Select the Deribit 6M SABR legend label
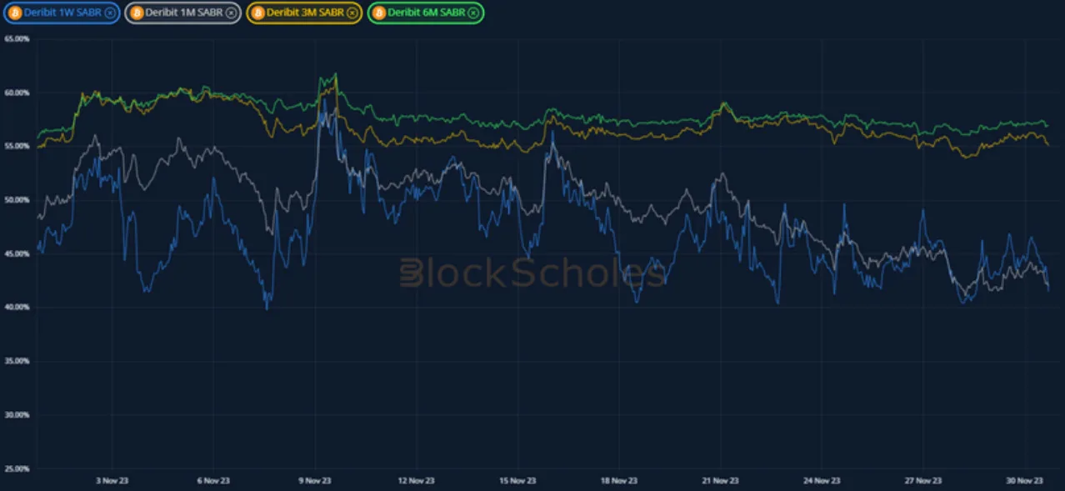1065x491 pixels. pos(427,13)
